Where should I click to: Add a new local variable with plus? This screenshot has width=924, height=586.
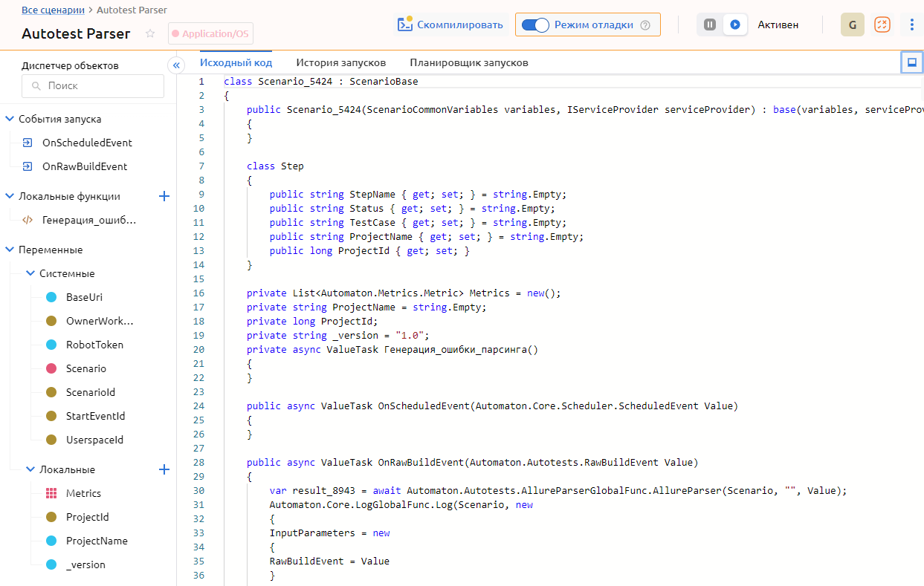click(x=164, y=469)
